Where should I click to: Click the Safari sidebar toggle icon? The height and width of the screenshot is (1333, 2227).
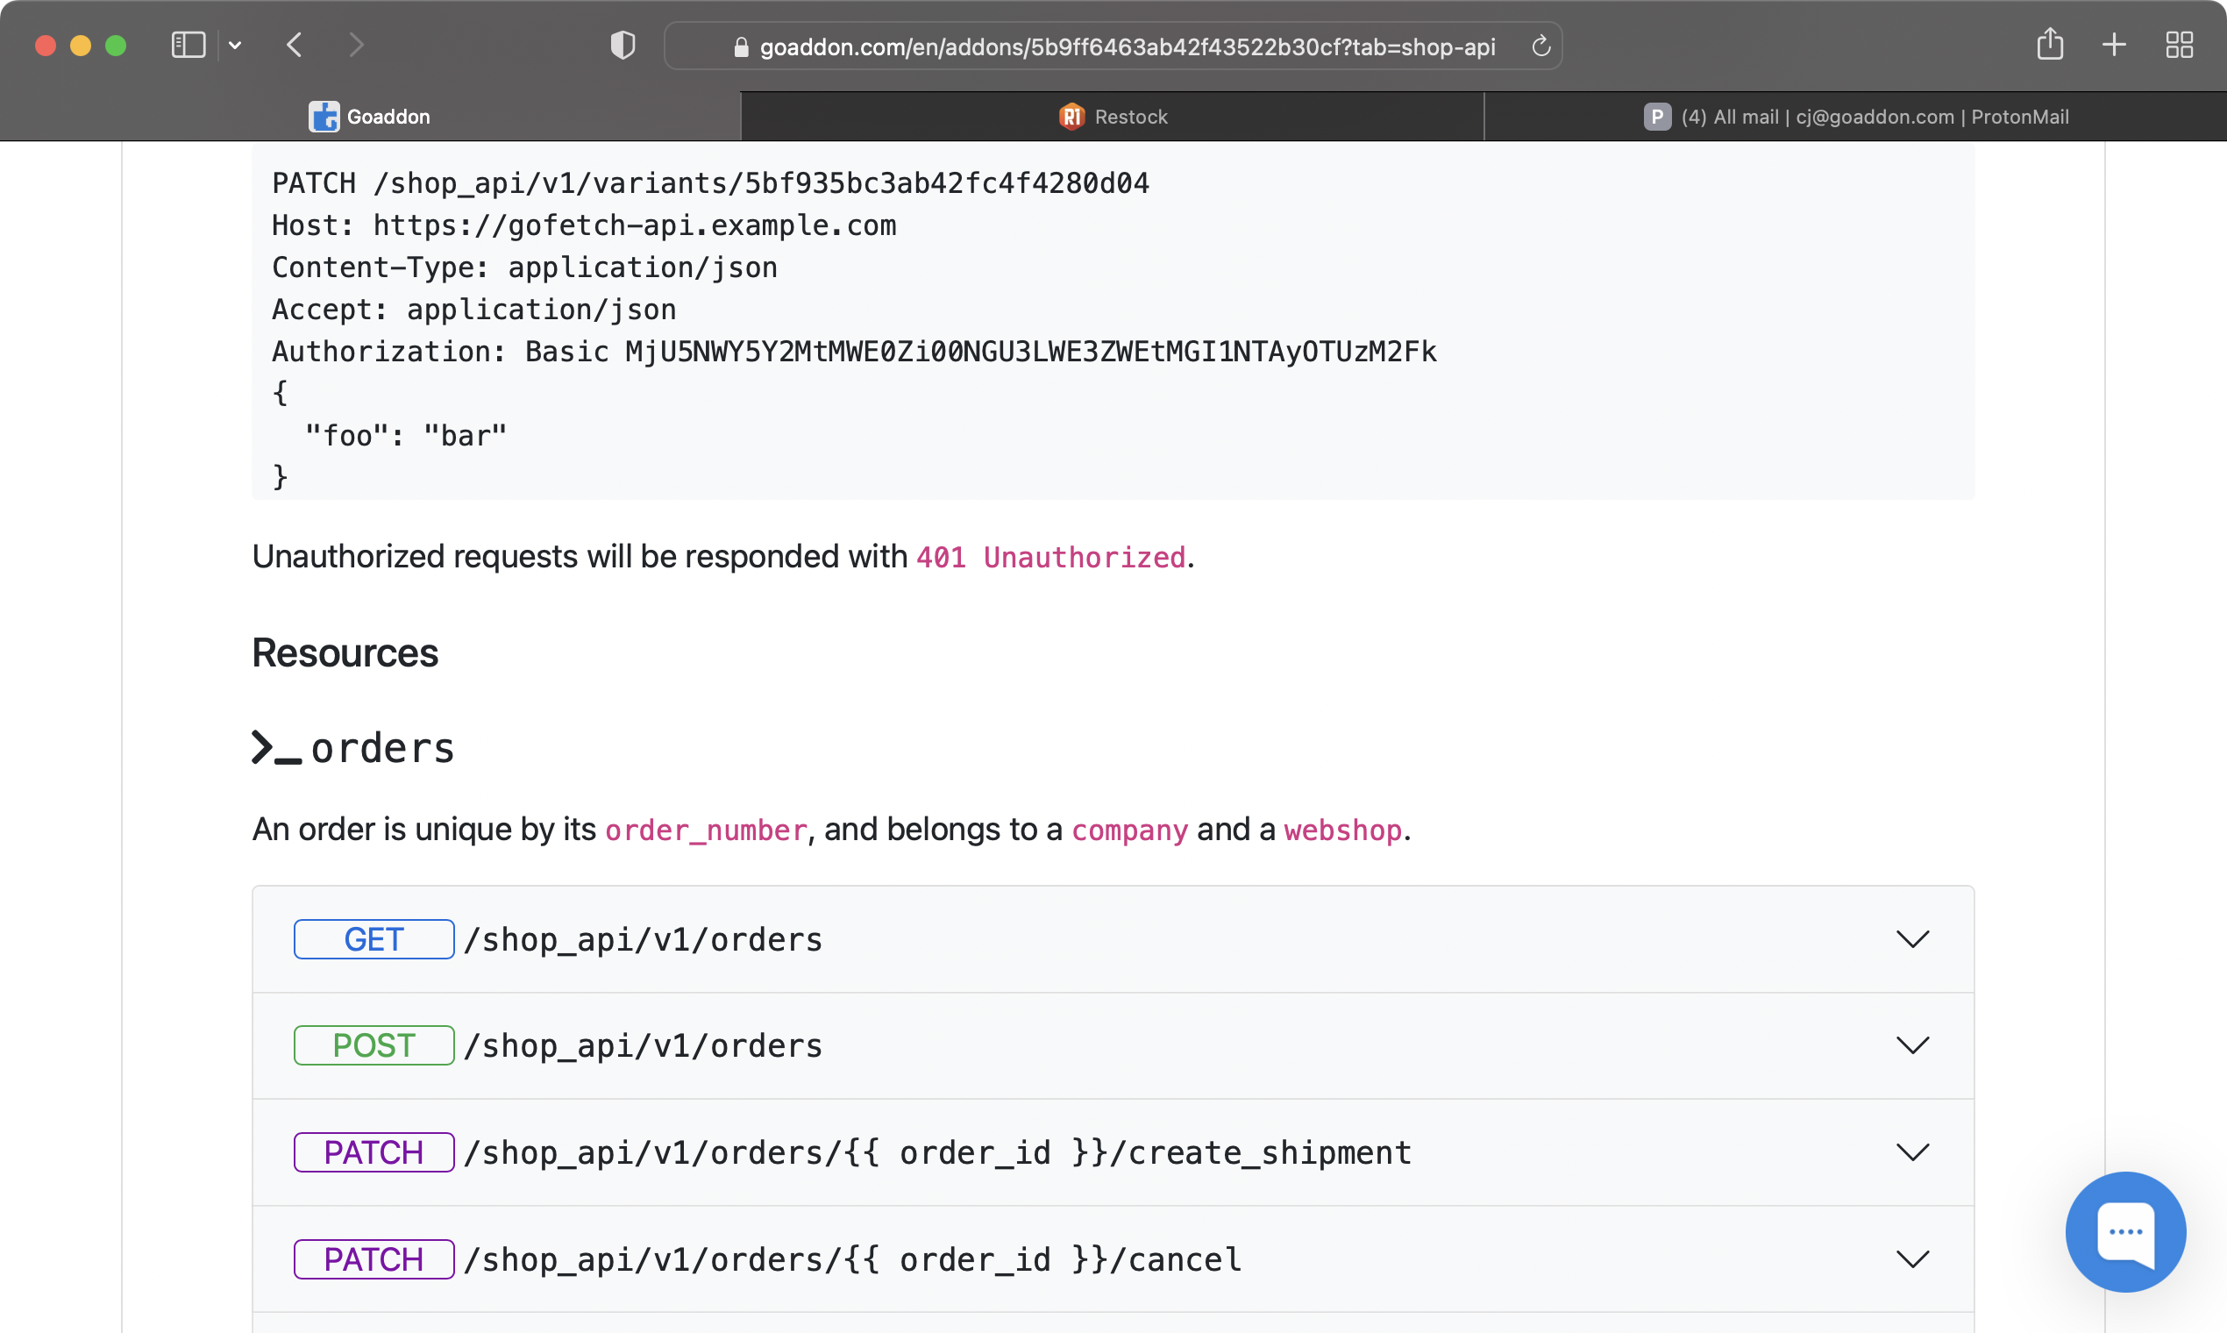(x=188, y=45)
